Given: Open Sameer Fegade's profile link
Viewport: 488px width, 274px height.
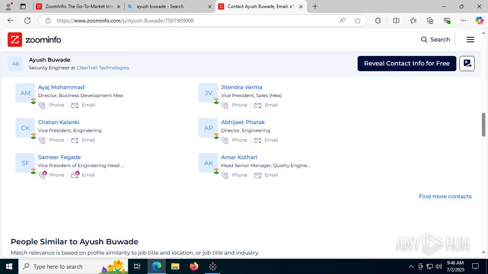Looking at the screenshot, I should coord(59,157).
